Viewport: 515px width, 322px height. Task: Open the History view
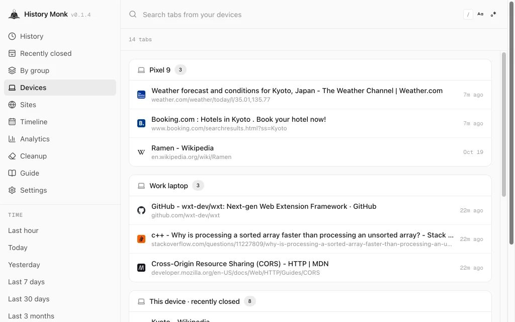(60, 36)
